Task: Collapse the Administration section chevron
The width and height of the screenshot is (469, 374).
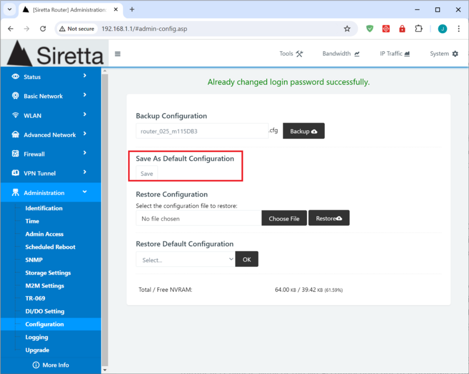Action: (x=85, y=192)
